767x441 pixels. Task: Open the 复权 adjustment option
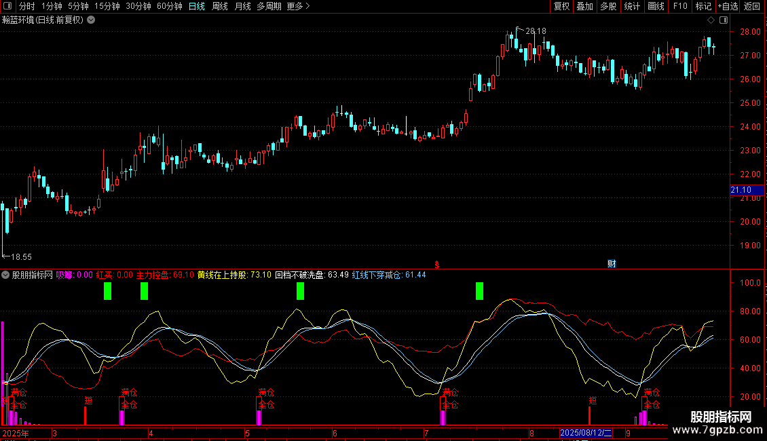pos(561,6)
